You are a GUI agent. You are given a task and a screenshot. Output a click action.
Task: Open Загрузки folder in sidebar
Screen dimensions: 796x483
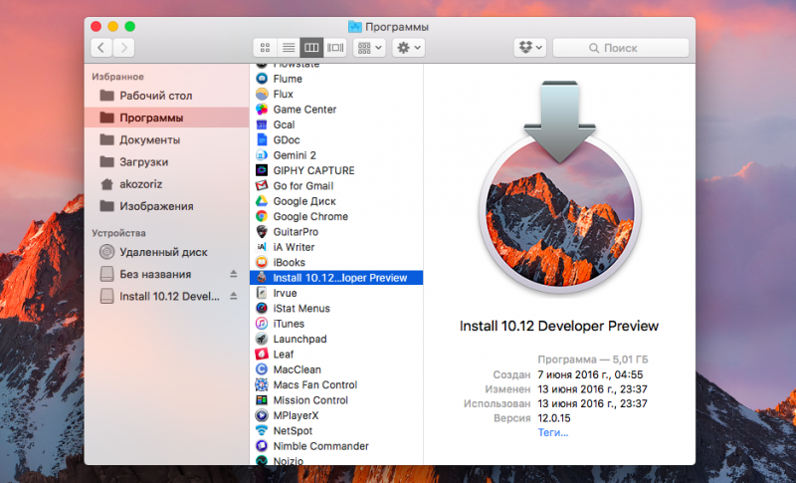(x=143, y=161)
